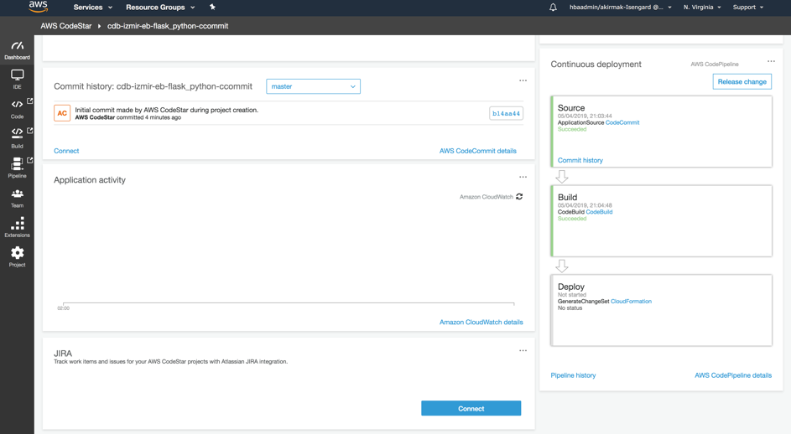Open the N. Virginia region dropdown
Screen dimensions: 791x434
point(702,7)
